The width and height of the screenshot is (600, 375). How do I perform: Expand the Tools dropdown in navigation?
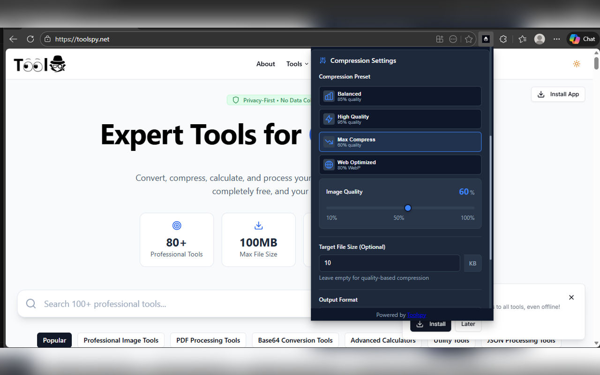(297, 64)
